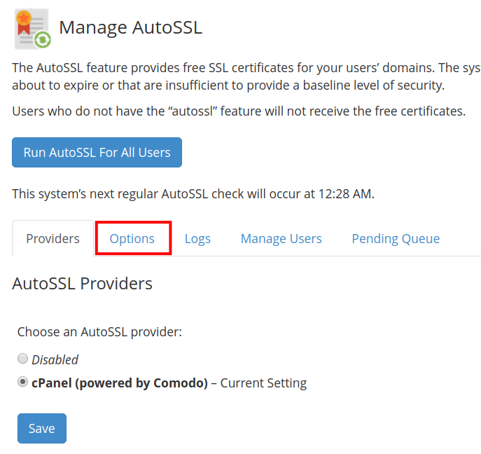The image size is (481, 454).
Task: Select the cPanel provider radio button
Action: [x=23, y=383]
